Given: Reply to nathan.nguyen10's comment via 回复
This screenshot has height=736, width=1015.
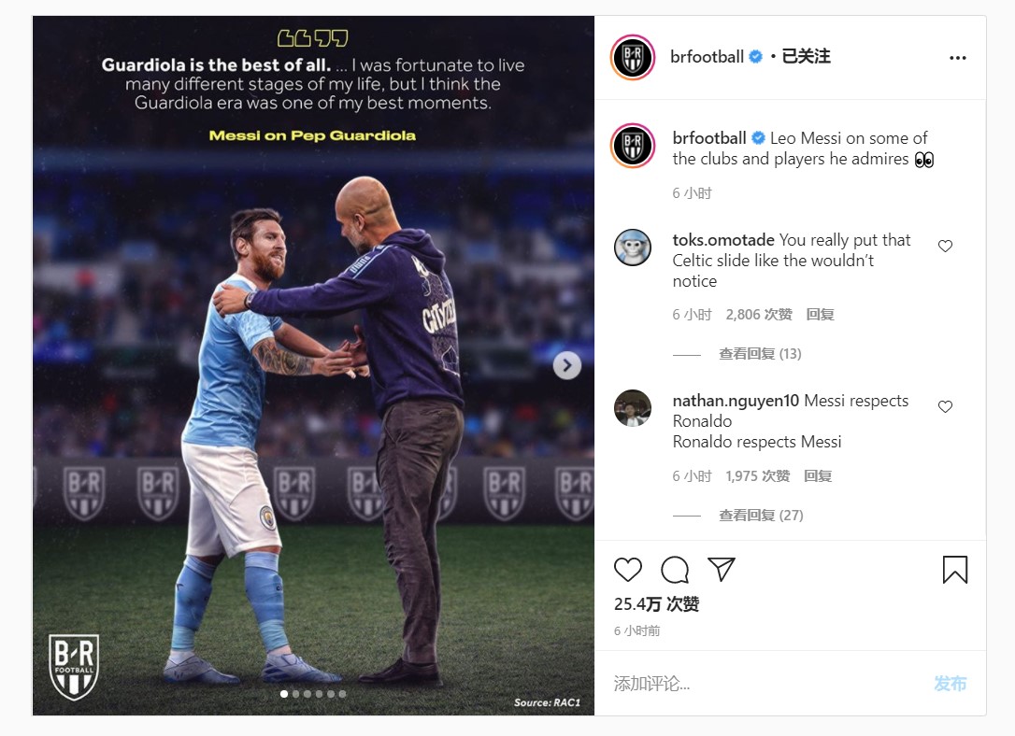Looking at the screenshot, I should pos(818,476).
